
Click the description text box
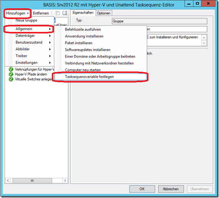[174, 40]
